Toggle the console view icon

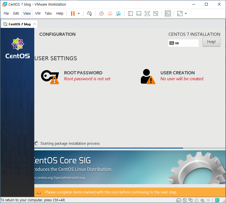[168, 14]
